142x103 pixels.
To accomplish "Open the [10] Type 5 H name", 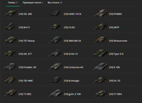I will click(116, 54).
